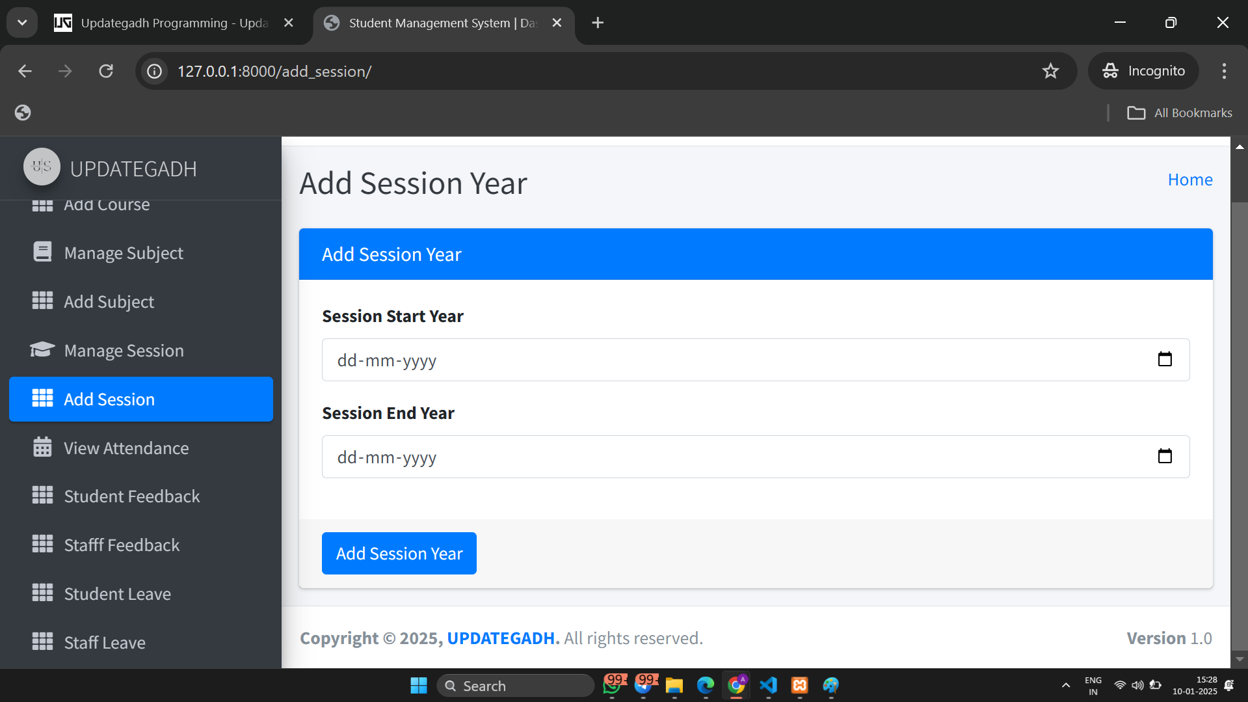Open Wi-Fi network settings in tray
The image size is (1248, 702).
tap(1120, 685)
